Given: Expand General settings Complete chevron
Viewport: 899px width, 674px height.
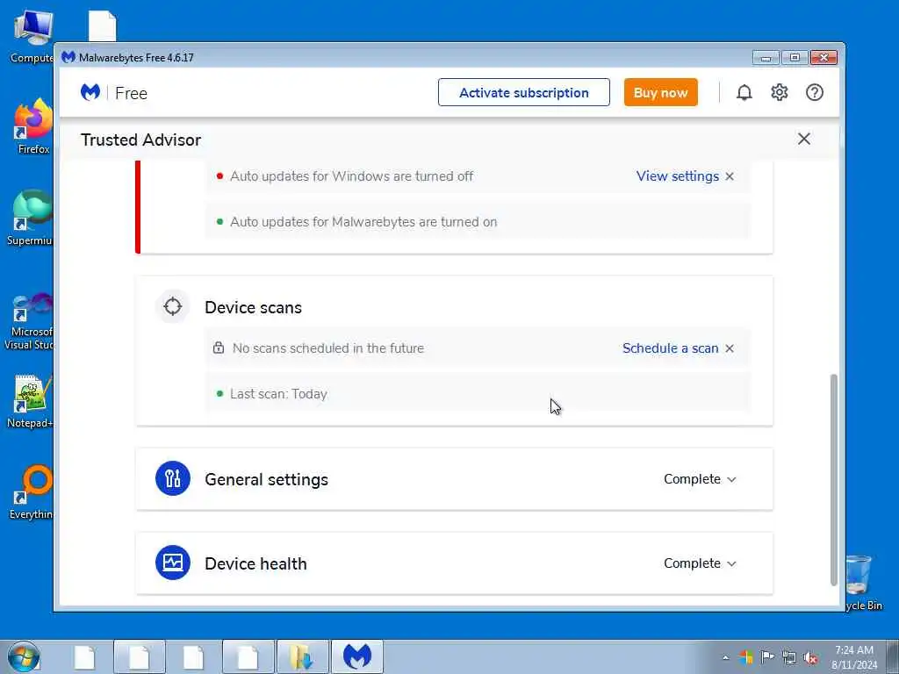Looking at the screenshot, I should (x=731, y=479).
